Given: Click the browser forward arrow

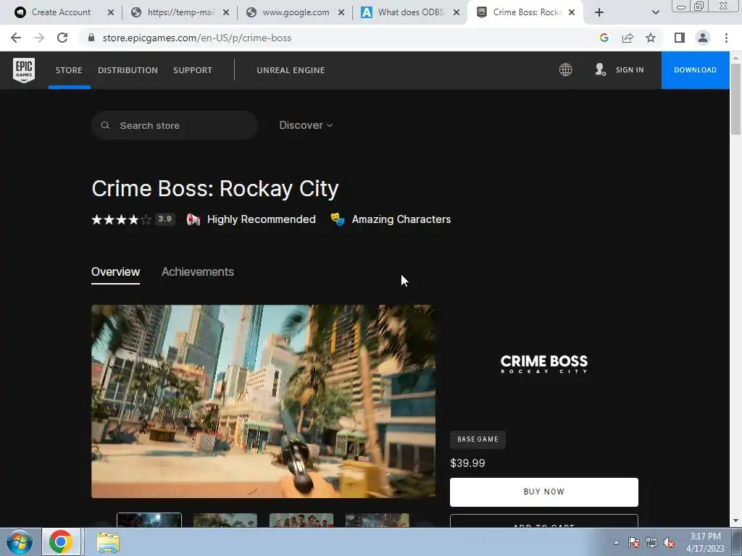Looking at the screenshot, I should click(x=39, y=38).
